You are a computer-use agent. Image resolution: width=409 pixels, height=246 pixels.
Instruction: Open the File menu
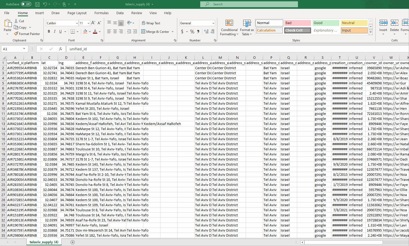(x=7, y=13)
